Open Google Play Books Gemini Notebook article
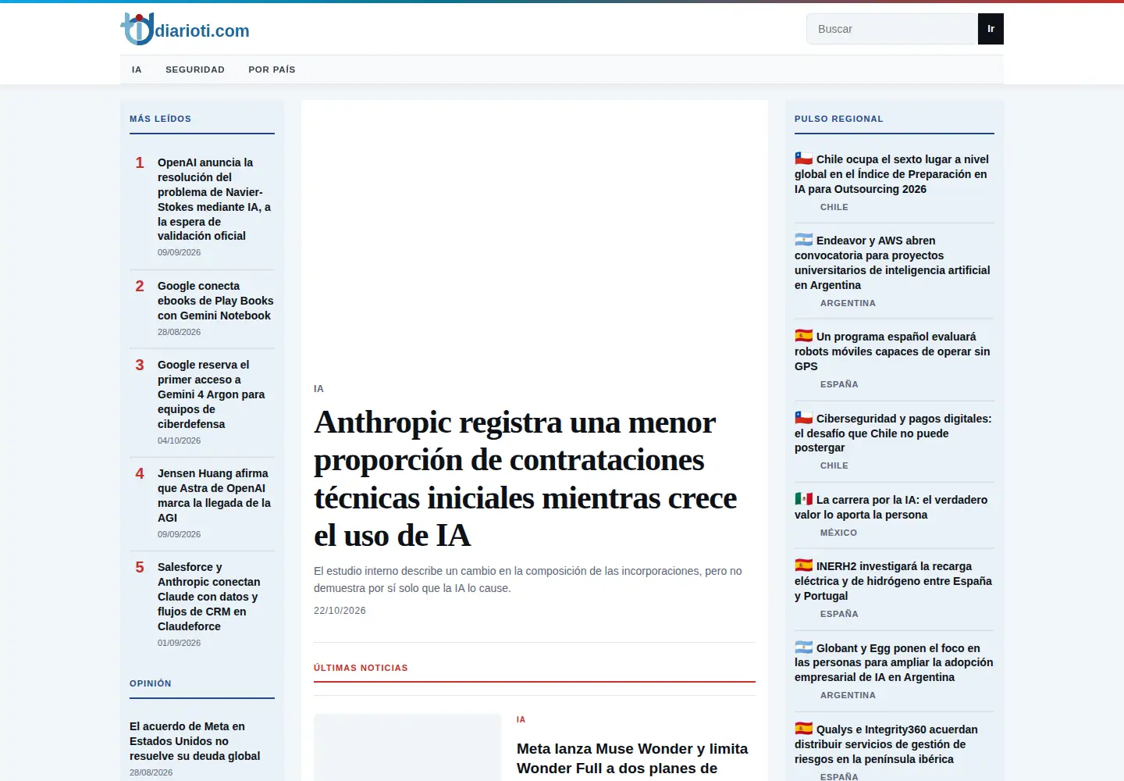 point(215,301)
